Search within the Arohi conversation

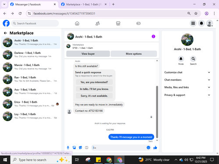193,59
